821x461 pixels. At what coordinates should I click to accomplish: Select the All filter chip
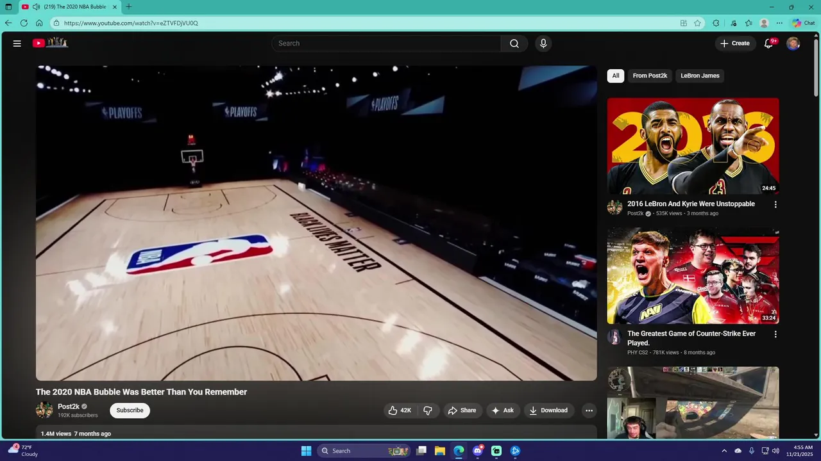click(x=616, y=76)
